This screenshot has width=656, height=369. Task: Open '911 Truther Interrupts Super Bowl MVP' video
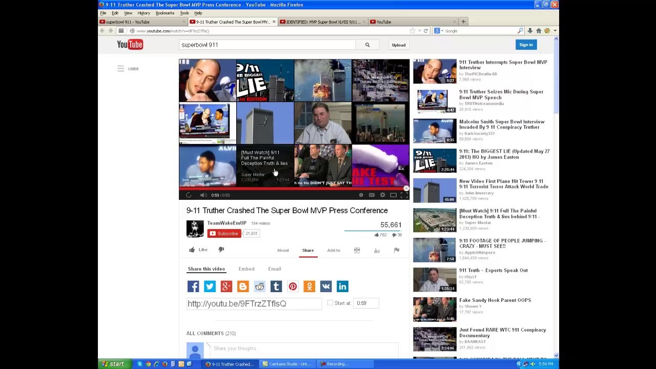(503, 65)
